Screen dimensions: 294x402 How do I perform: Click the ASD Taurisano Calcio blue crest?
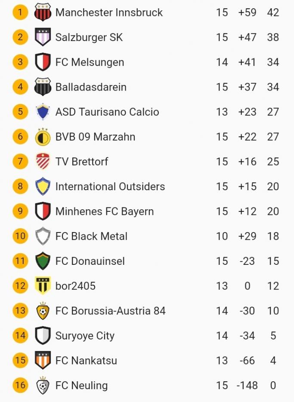click(43, 112)
